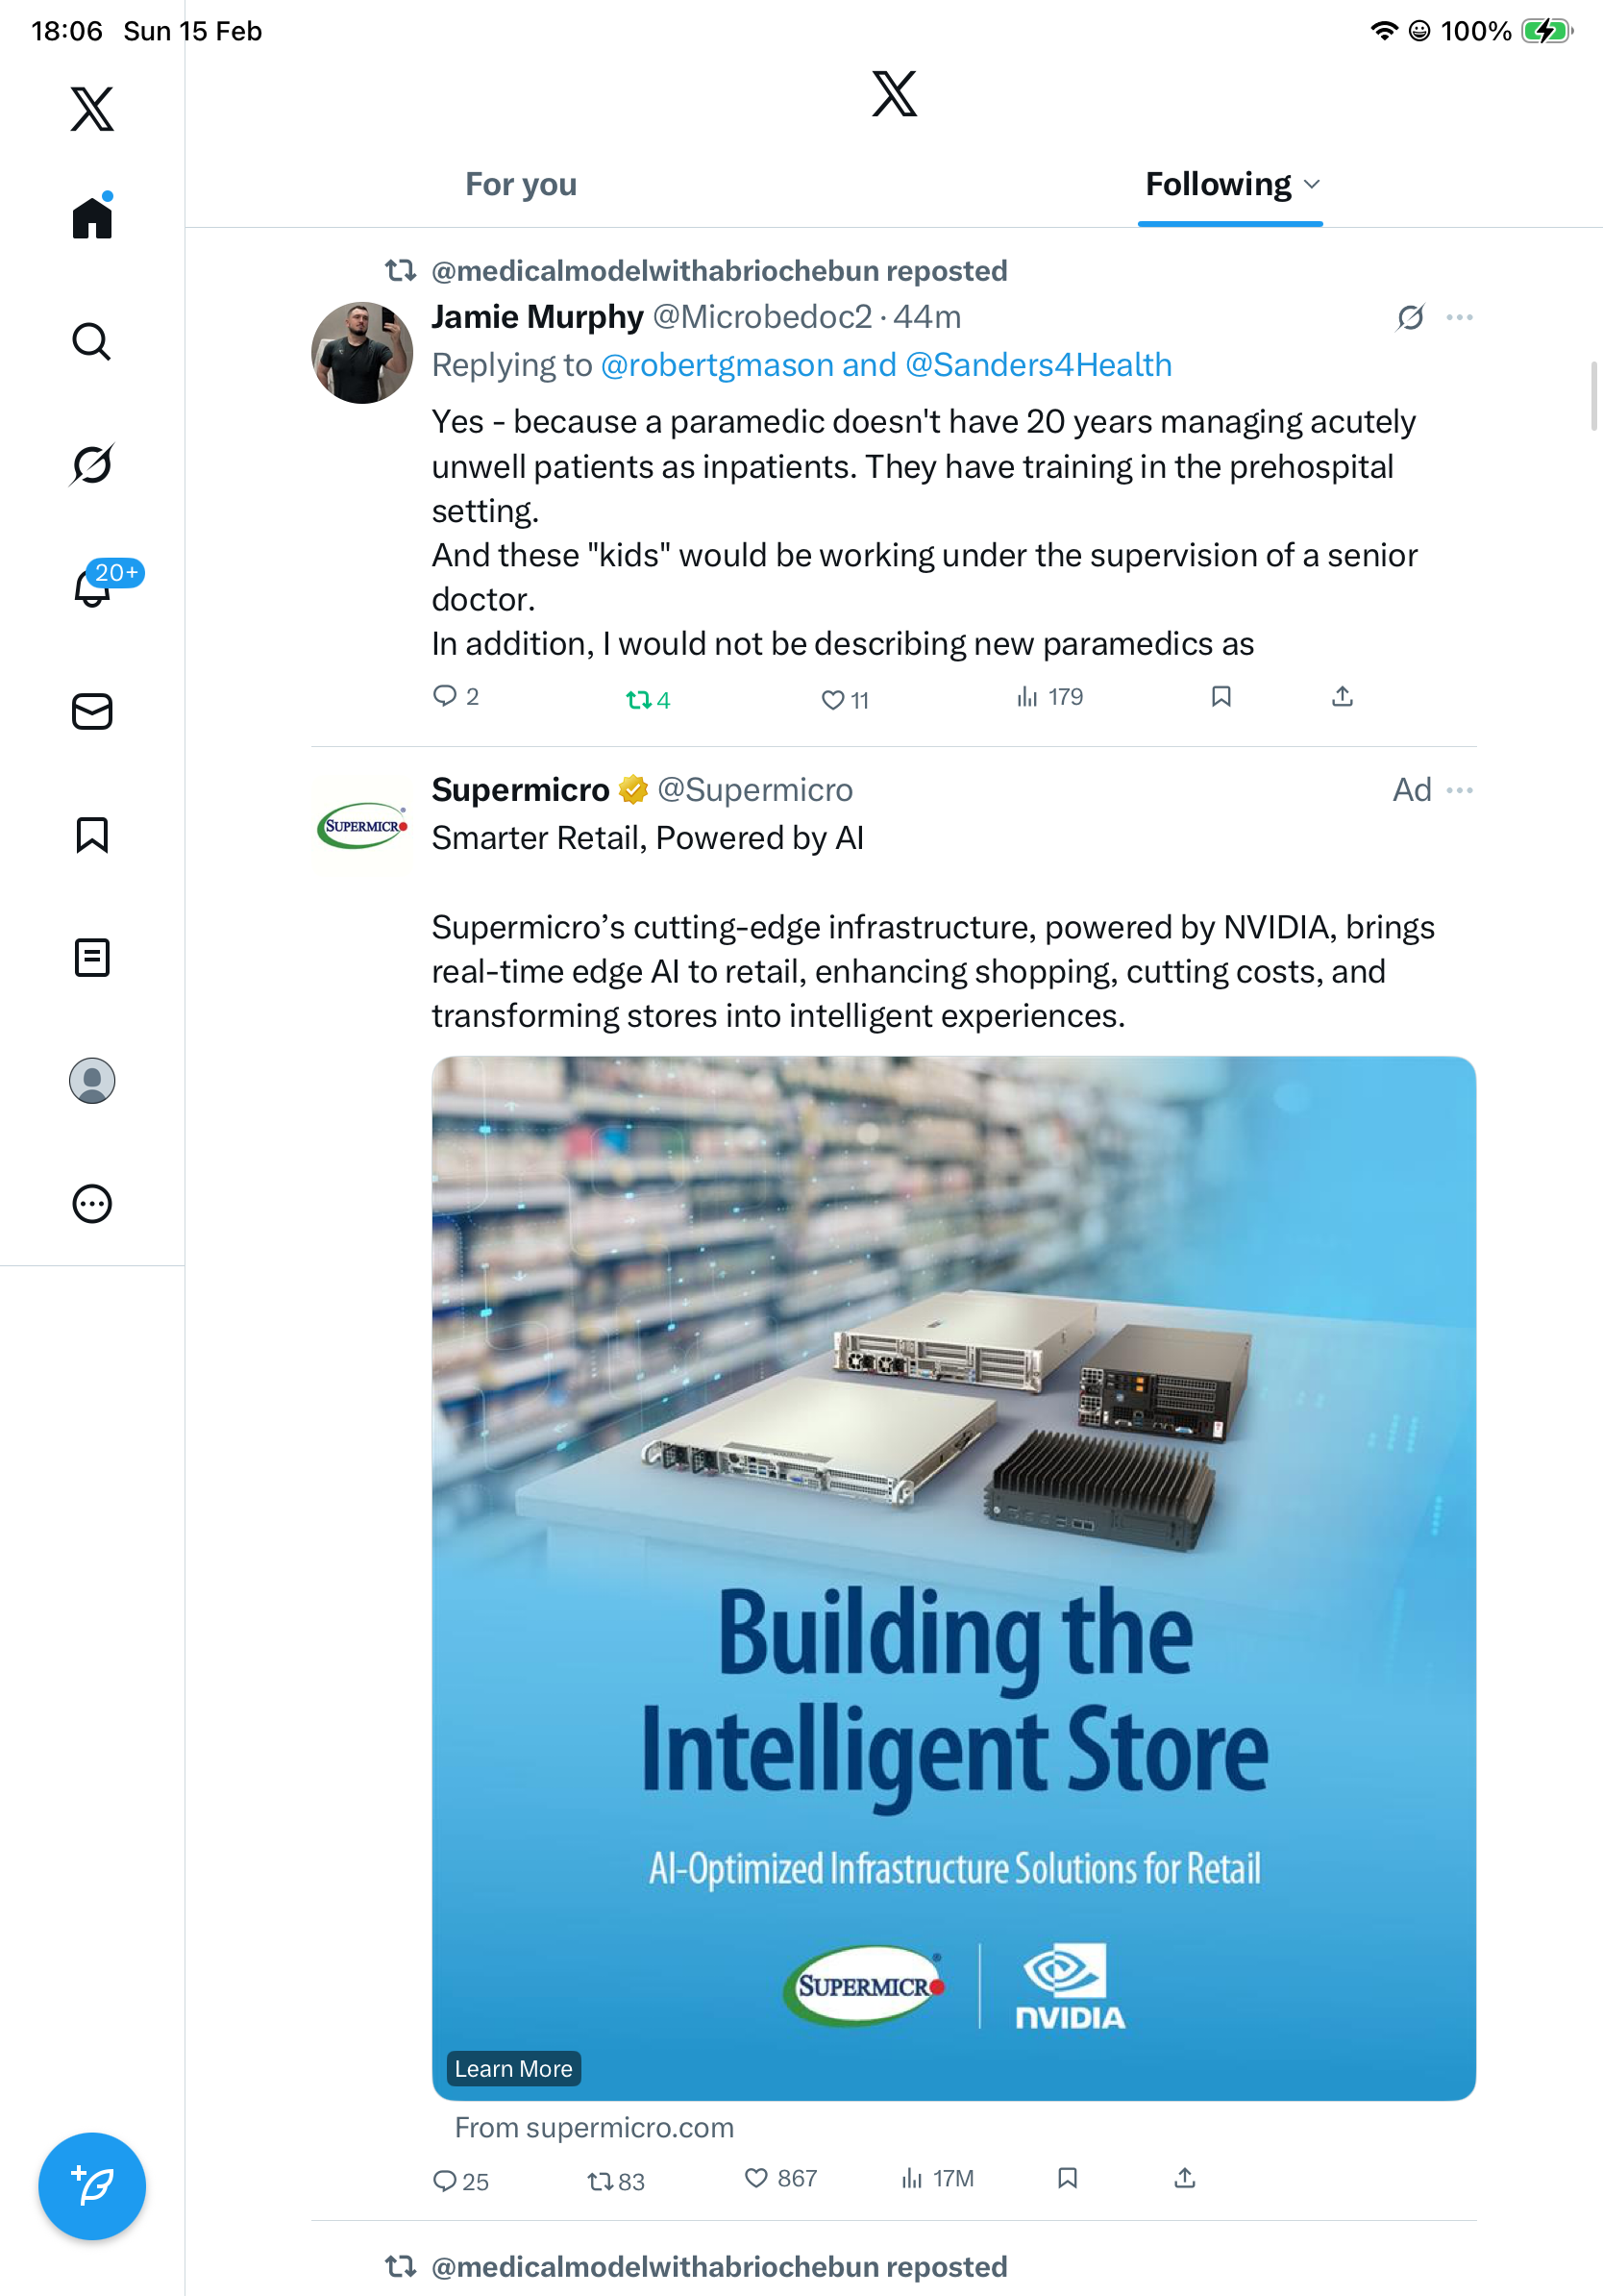The image size is (1603, 2296).
Task: Click the timeline scrollbar on right edge
Action: pyautogui.click(x=1594, y=395)
